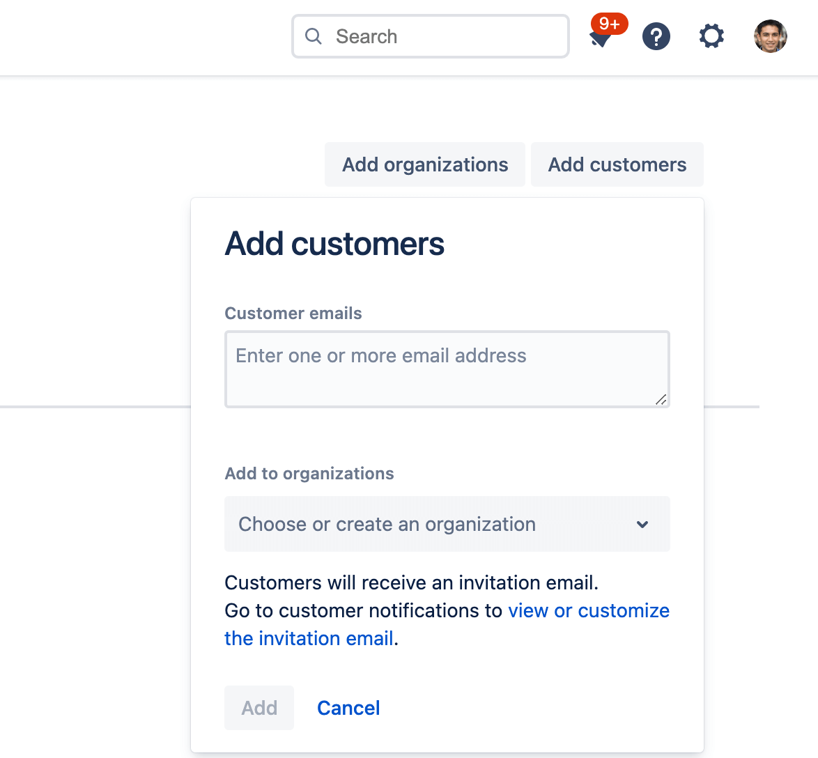The height and width of the screenshot is (758, 818).
Task: Open the Settings gear icon
Action: tap(711, 36)
